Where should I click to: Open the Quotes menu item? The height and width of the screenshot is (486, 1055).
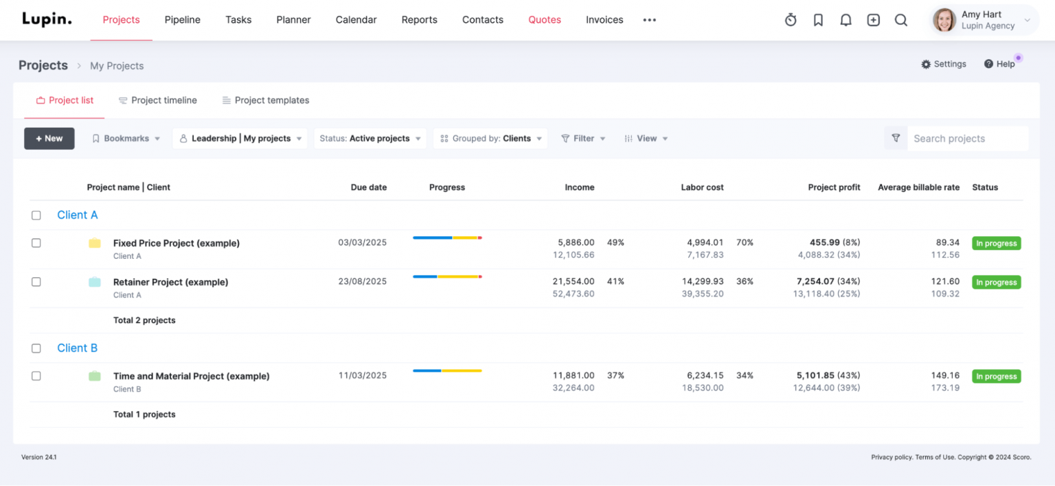click(x=544, y=20)
